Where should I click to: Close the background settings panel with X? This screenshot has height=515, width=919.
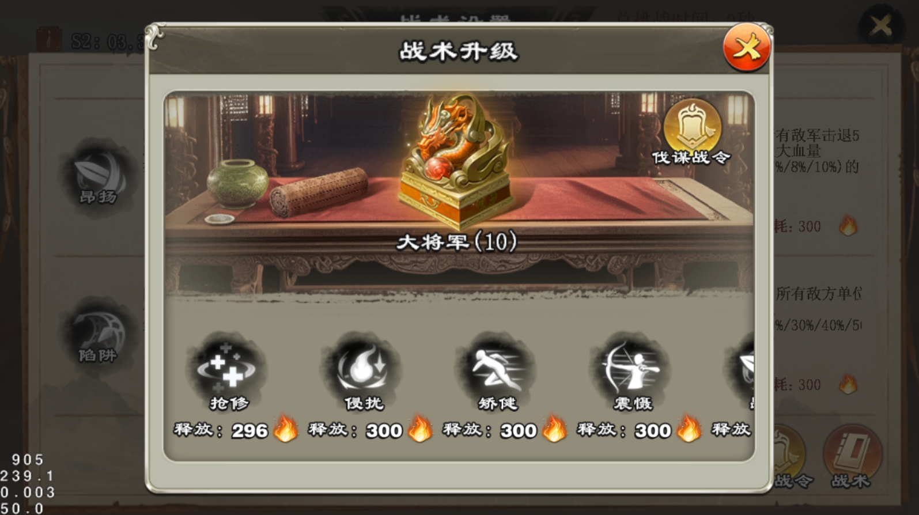(x=880, y=25)
